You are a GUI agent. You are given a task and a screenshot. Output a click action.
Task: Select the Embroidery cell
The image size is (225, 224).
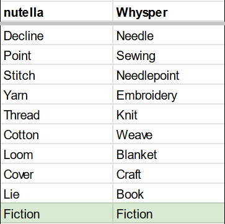[x=169, y=94]
